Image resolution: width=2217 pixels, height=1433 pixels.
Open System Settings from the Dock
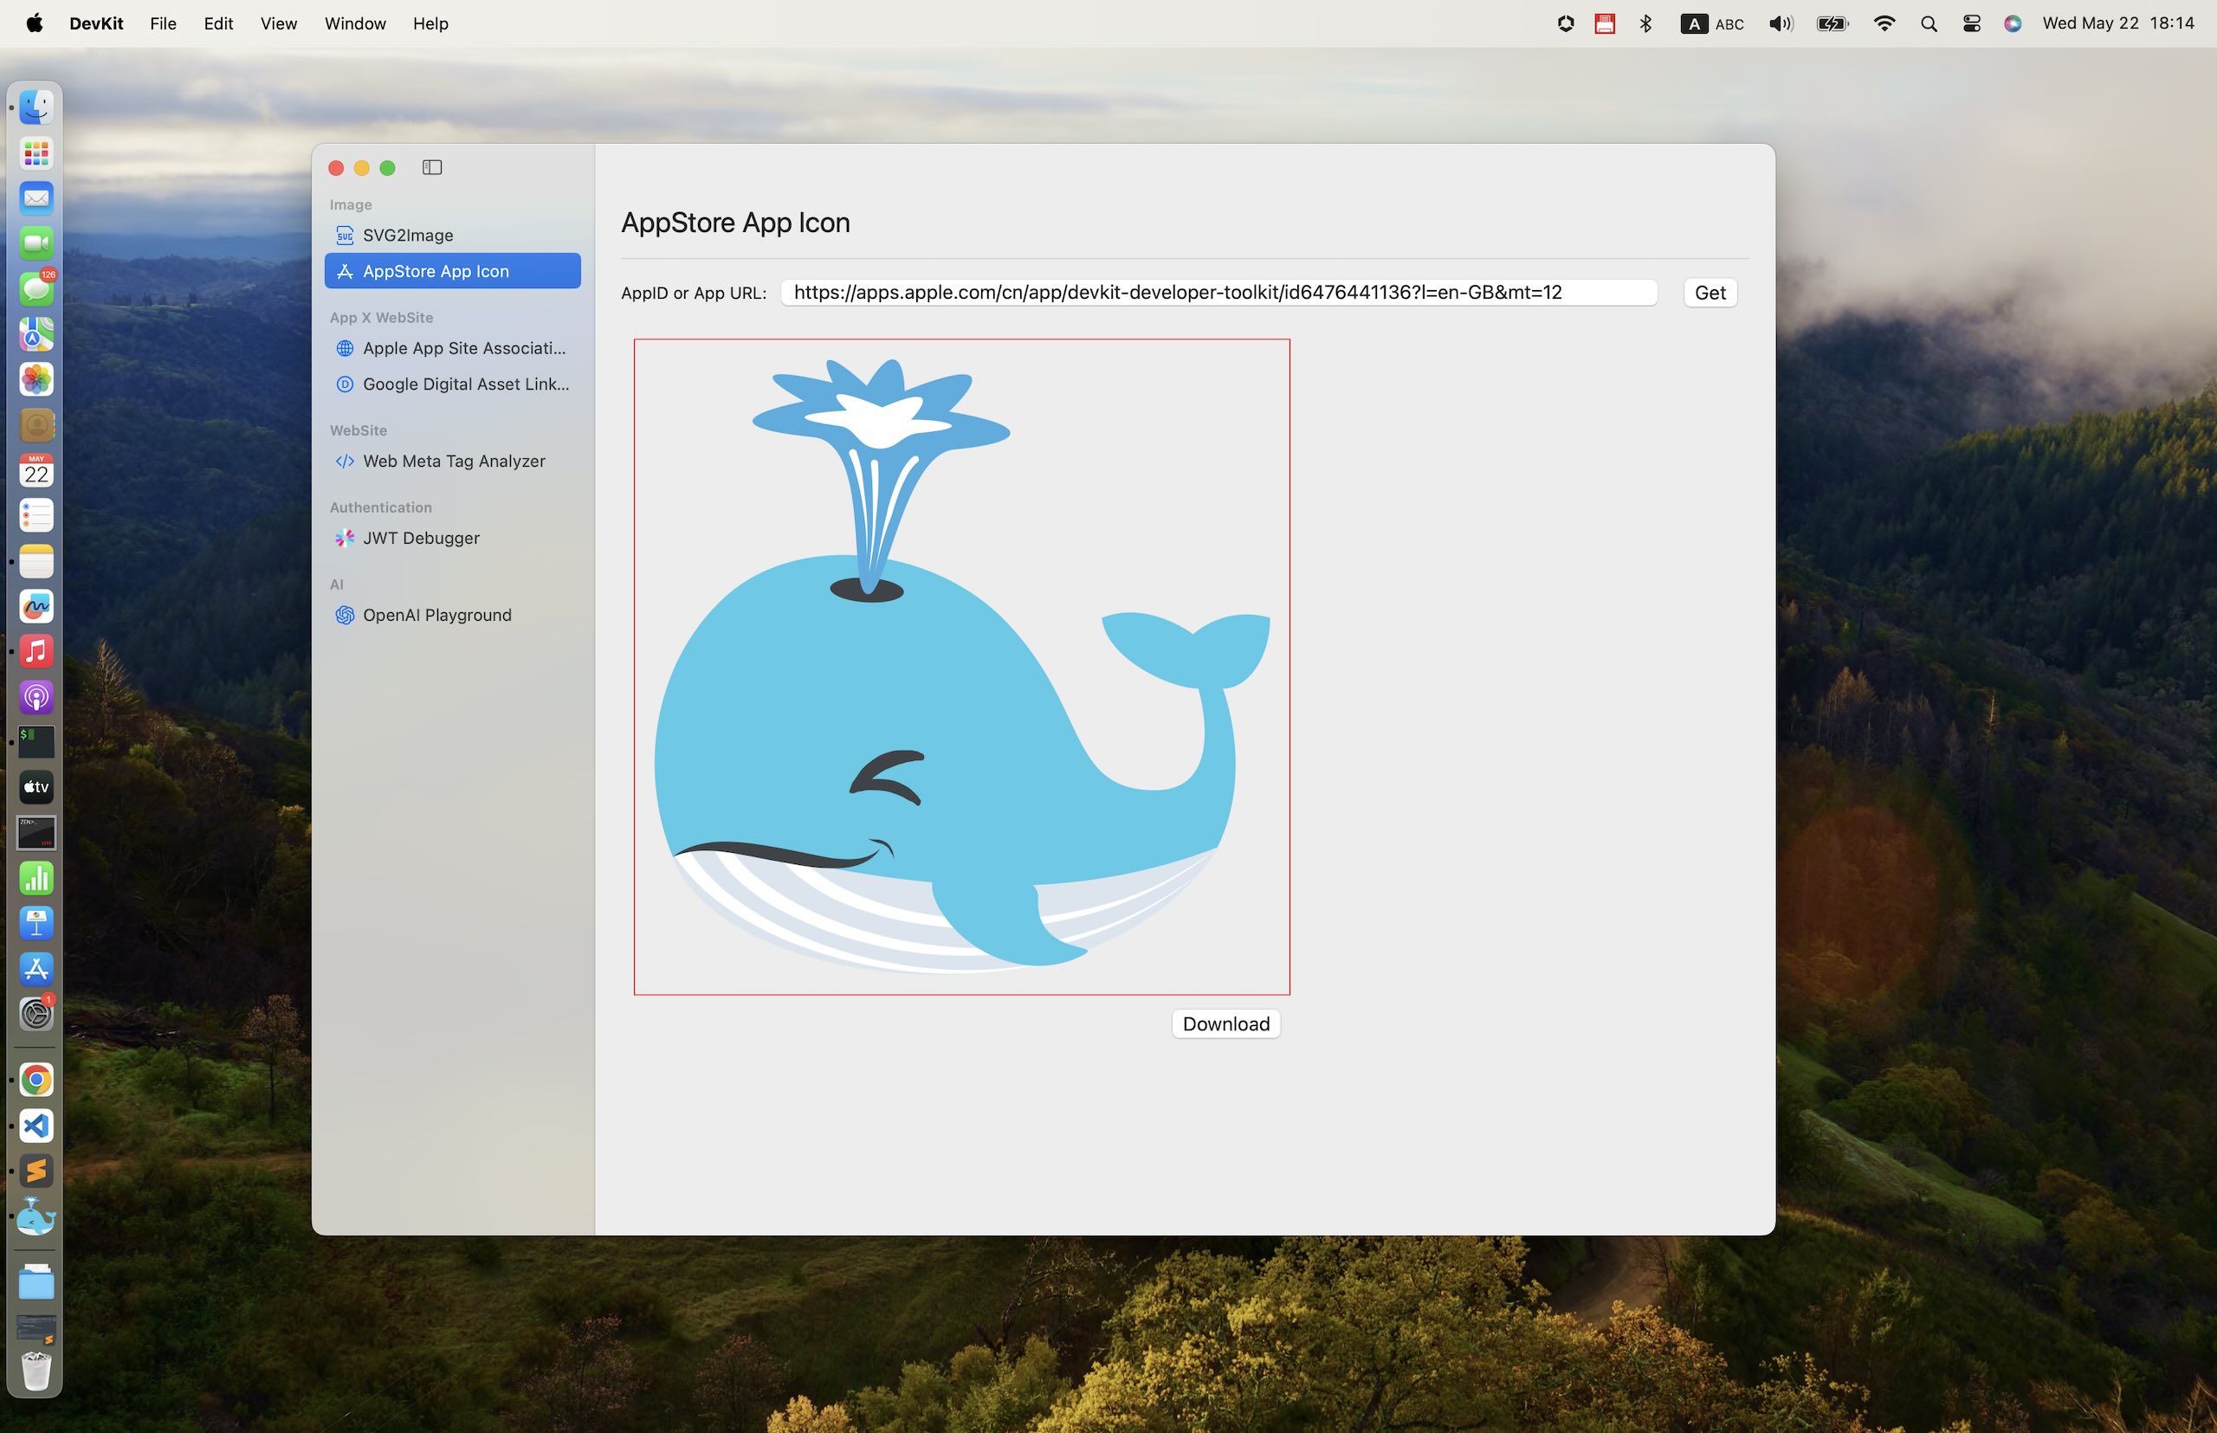36,1013
